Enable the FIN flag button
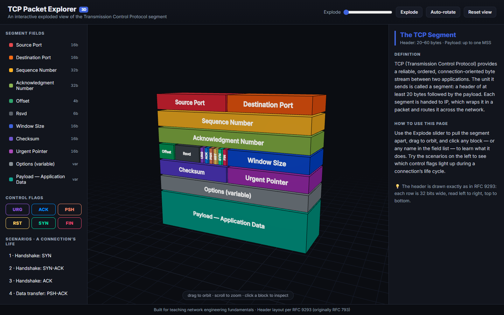 (x=70, y=223)
